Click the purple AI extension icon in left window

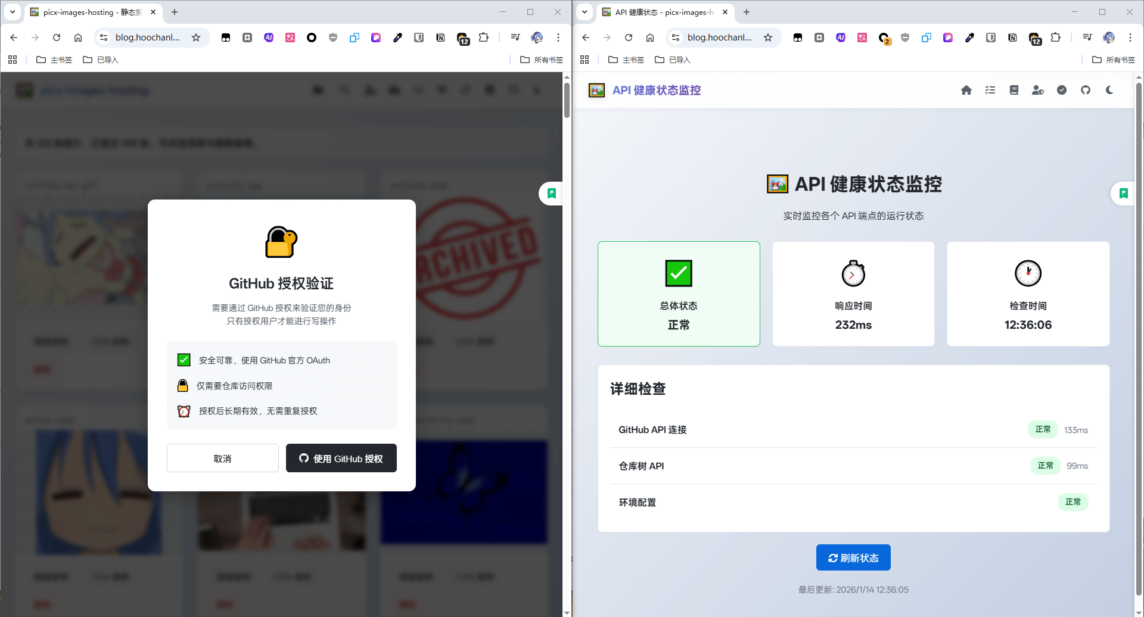pos(269,38)
